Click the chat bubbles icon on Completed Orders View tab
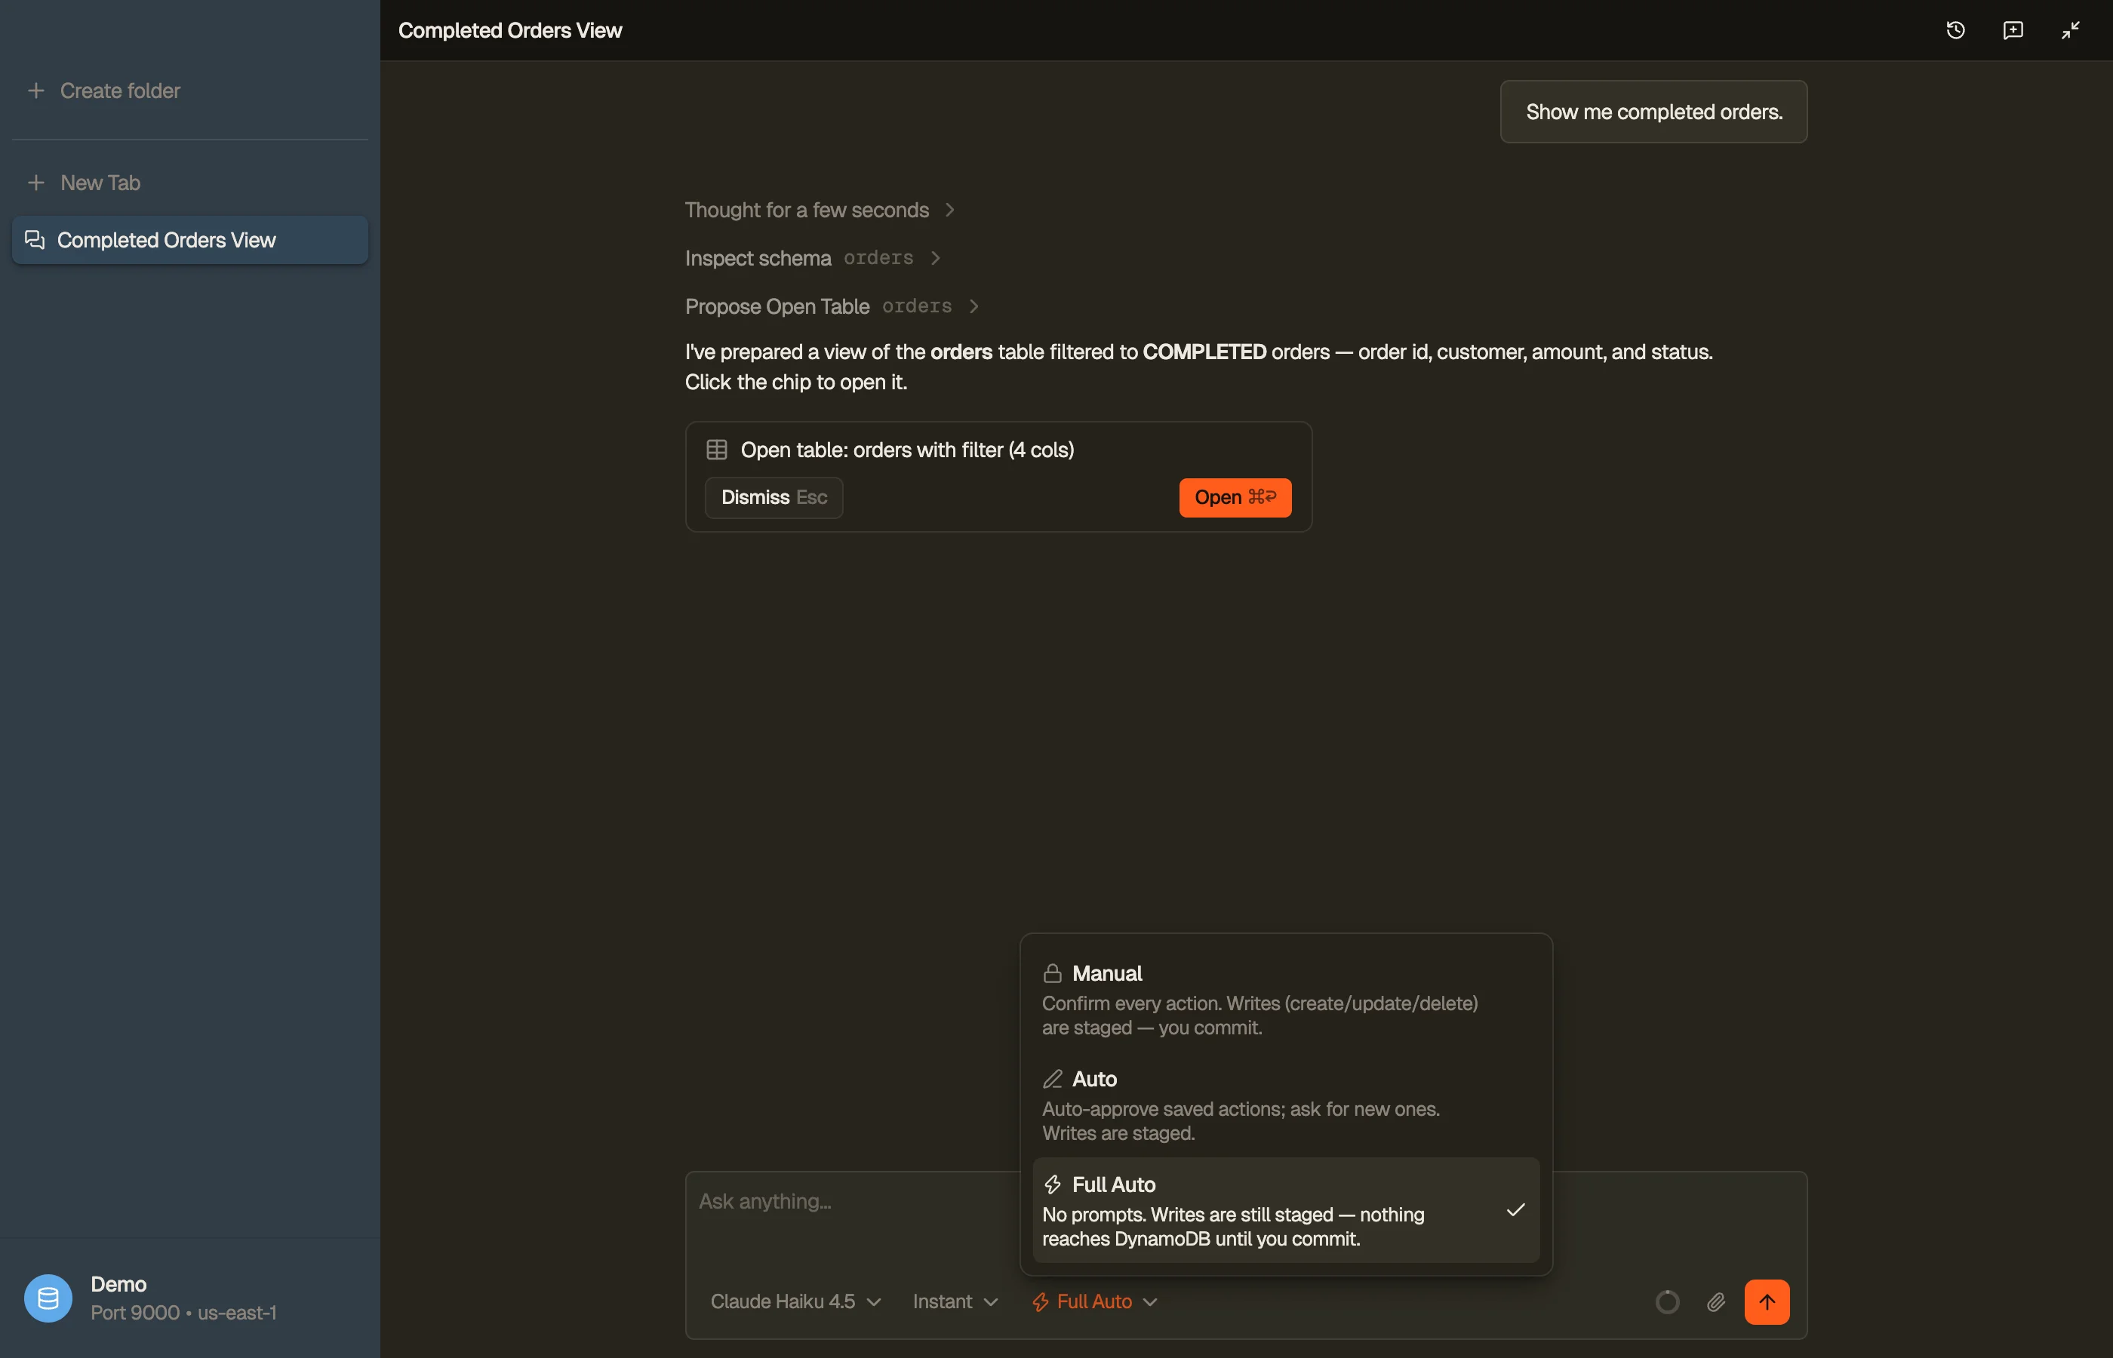 [35, 240]
